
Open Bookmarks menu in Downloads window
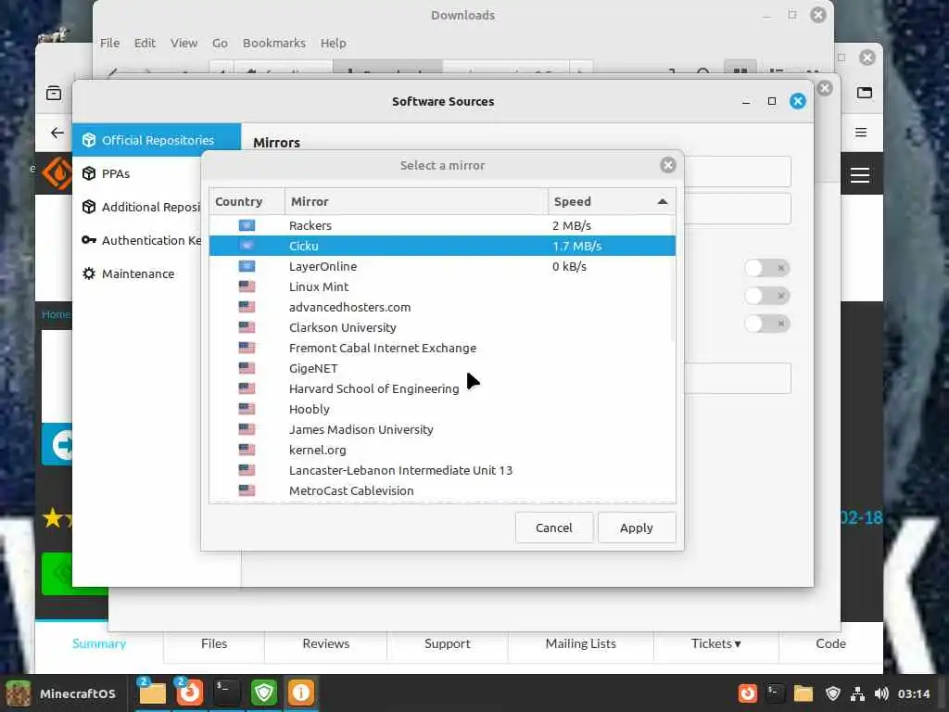click(x=274, y=43)
